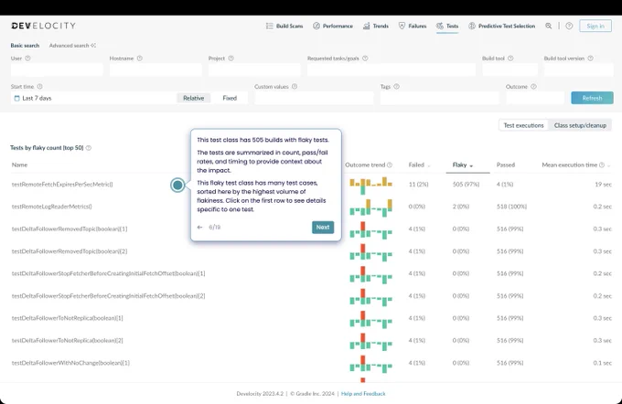Focus the Requested tasks/goals field
Viewport: 622px width, 404px height.
[391, 69]
